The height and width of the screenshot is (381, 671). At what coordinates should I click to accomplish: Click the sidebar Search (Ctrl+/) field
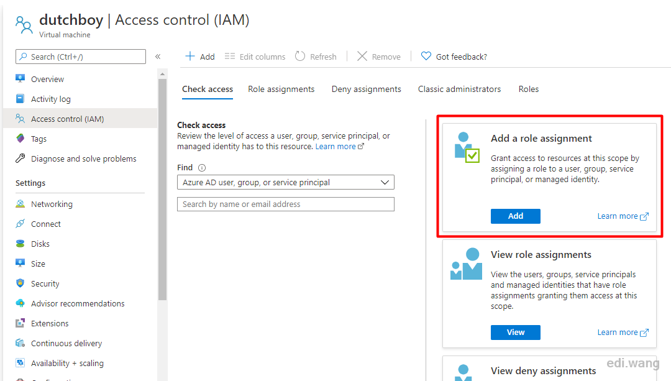click(80, 57)
